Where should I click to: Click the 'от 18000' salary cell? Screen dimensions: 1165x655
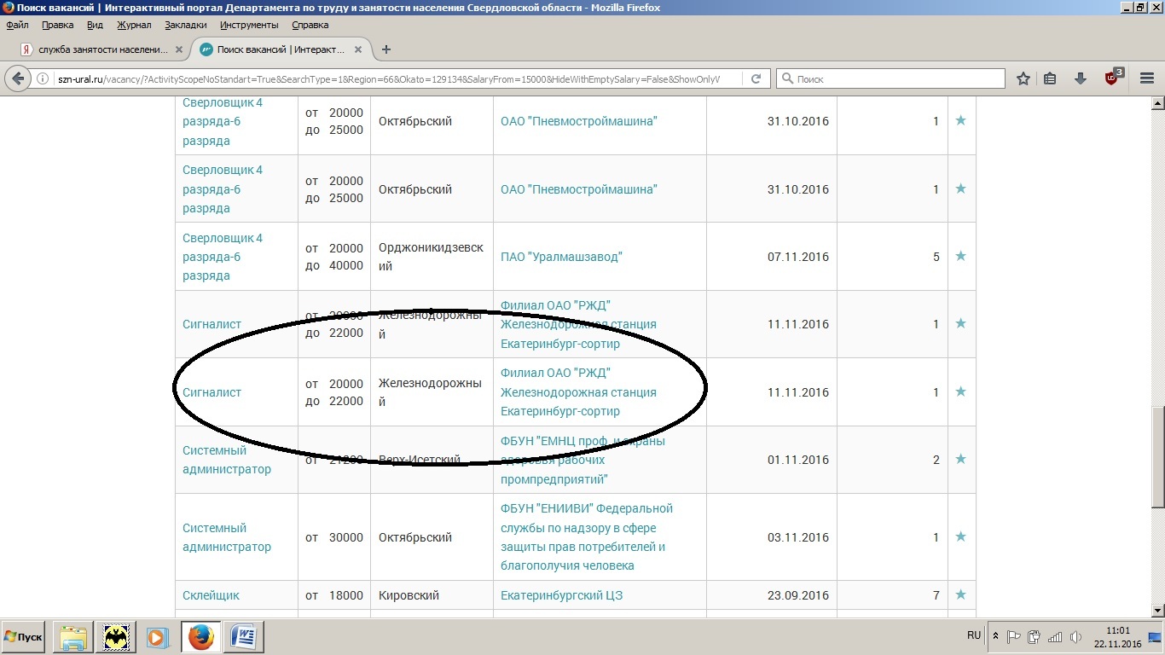click(334, 595)
